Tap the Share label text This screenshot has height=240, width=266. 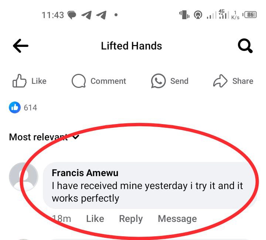pos(243,81)
